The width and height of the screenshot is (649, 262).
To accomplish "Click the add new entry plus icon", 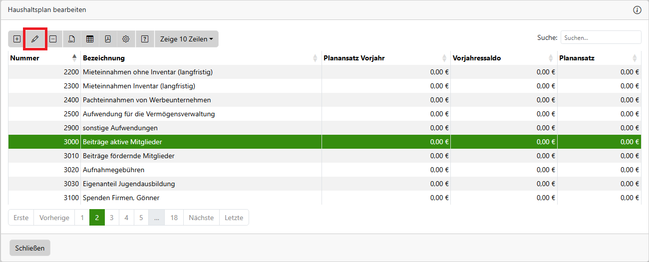I will pos(17,39).
